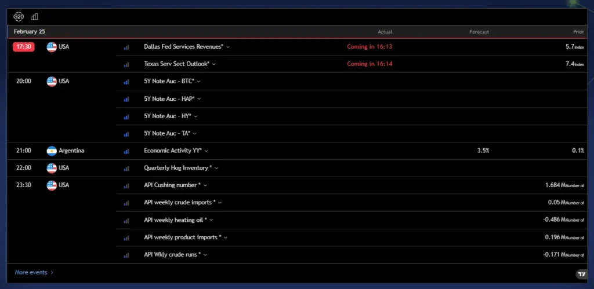The height and width of the screenshot is (289, 594).
Task: Expand the 5Y Note Auc - BTC chevron
Action: (199, 82)
